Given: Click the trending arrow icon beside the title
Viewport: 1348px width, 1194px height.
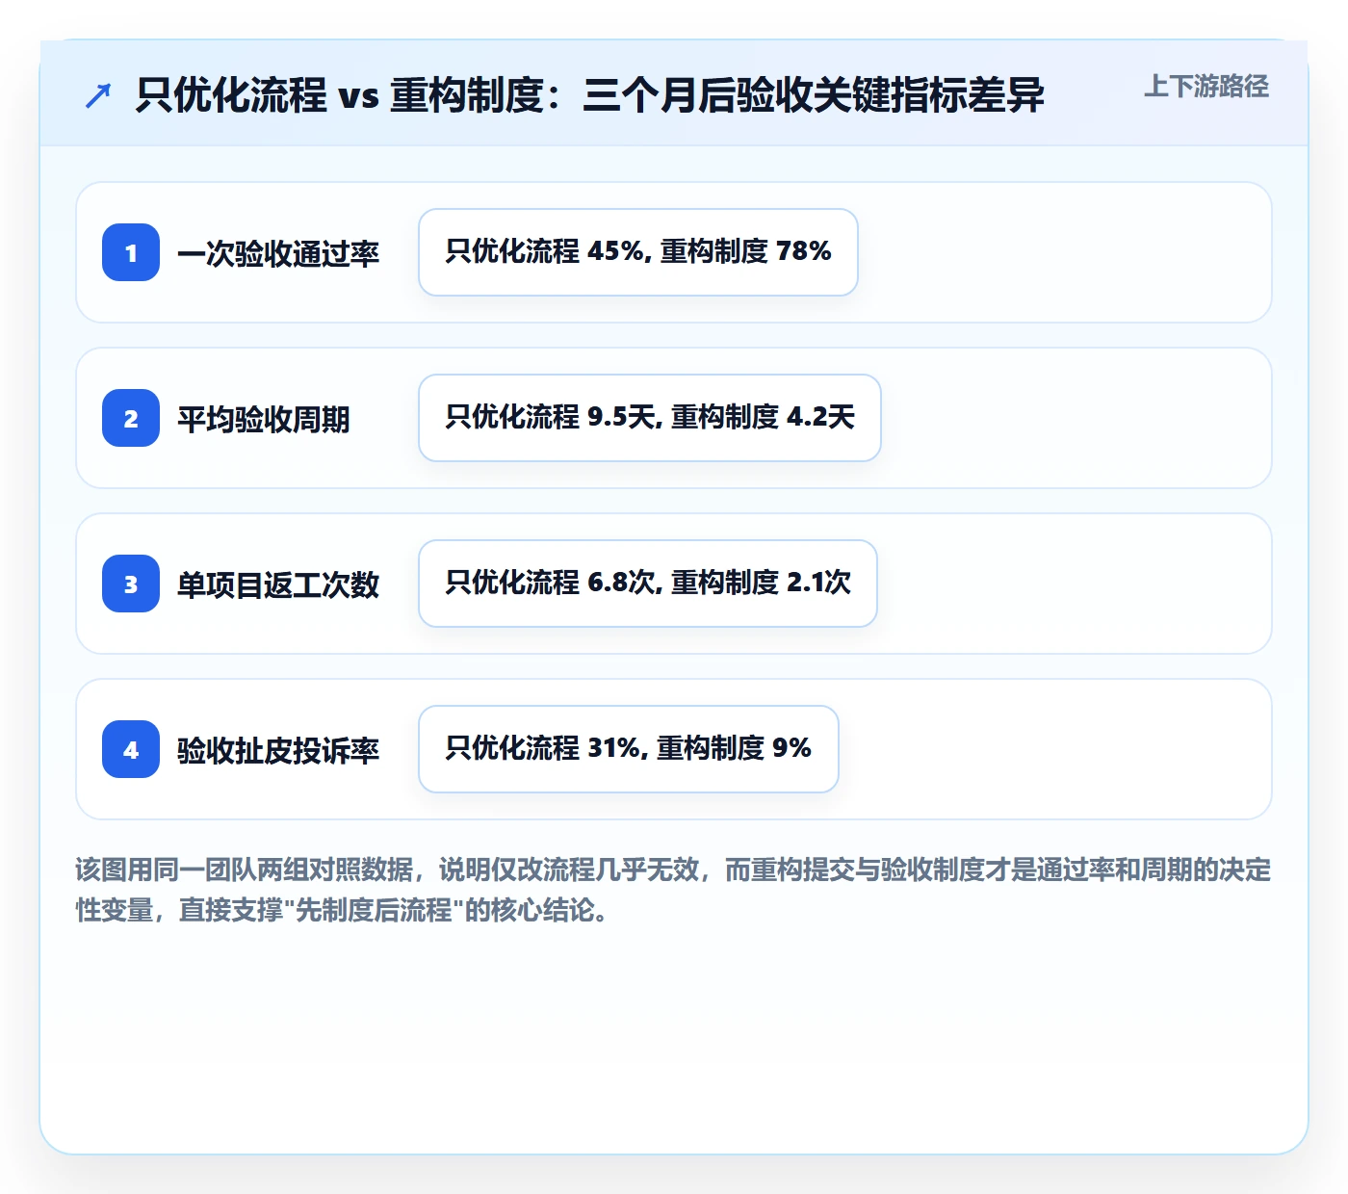Looking at the screenshot, I should pos(98,95).
